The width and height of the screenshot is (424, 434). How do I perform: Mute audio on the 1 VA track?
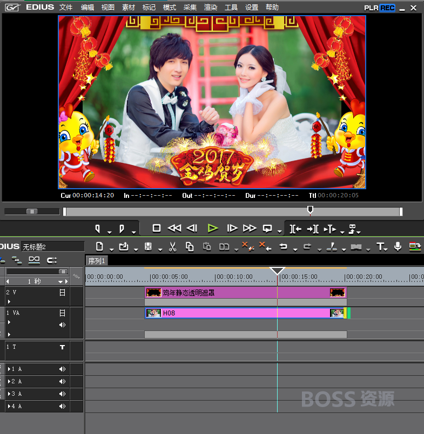(x=63, y=325)
